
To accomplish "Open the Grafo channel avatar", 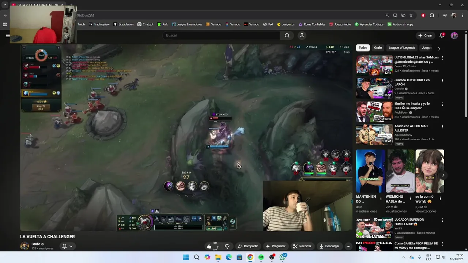I will point(24,246).
